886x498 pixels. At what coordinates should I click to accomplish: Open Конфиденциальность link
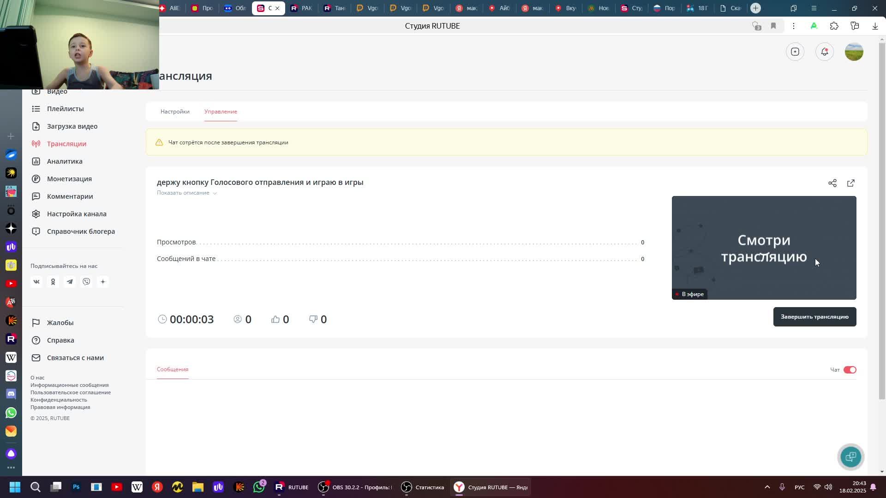click(59, 400)
